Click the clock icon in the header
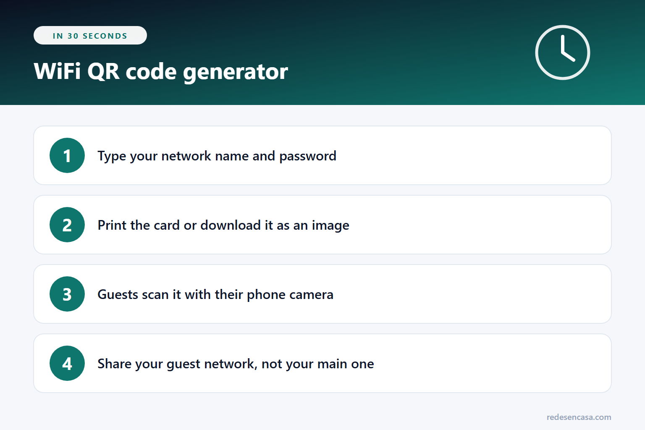Screen dimensions: 645x430 [x=563, y=52]
